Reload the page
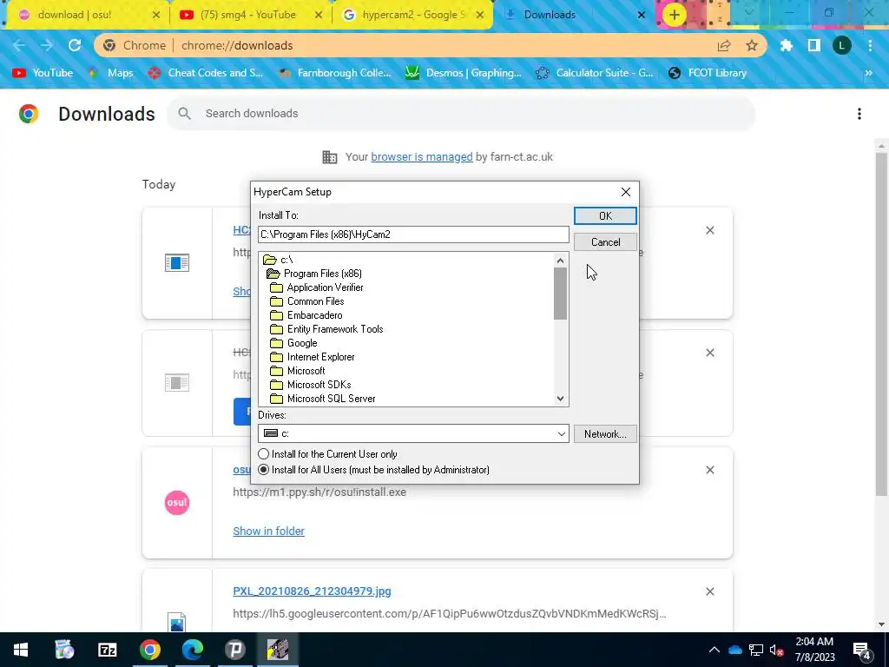The width and height of the screenshot is (889, 667). click(x=75, y=45)
